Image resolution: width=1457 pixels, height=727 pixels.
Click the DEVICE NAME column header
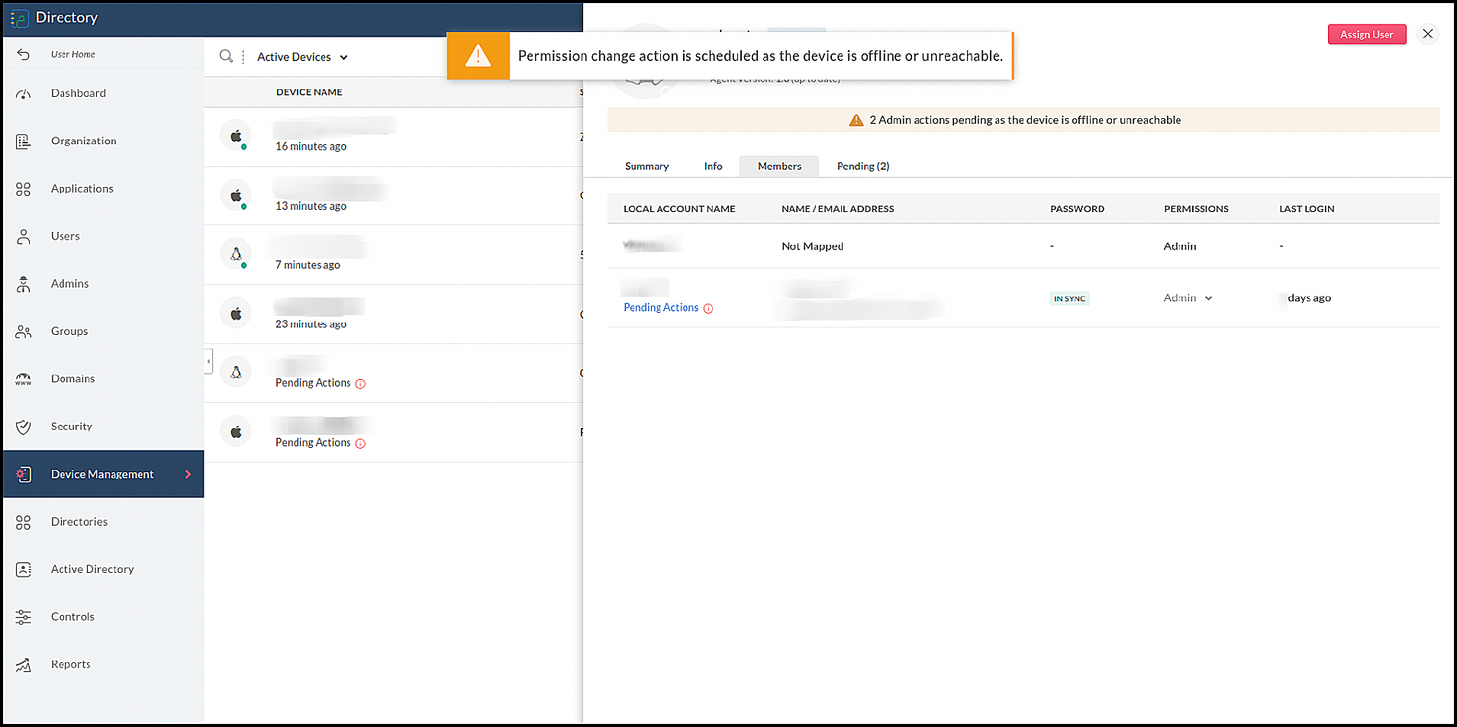(x=309, y=92)
